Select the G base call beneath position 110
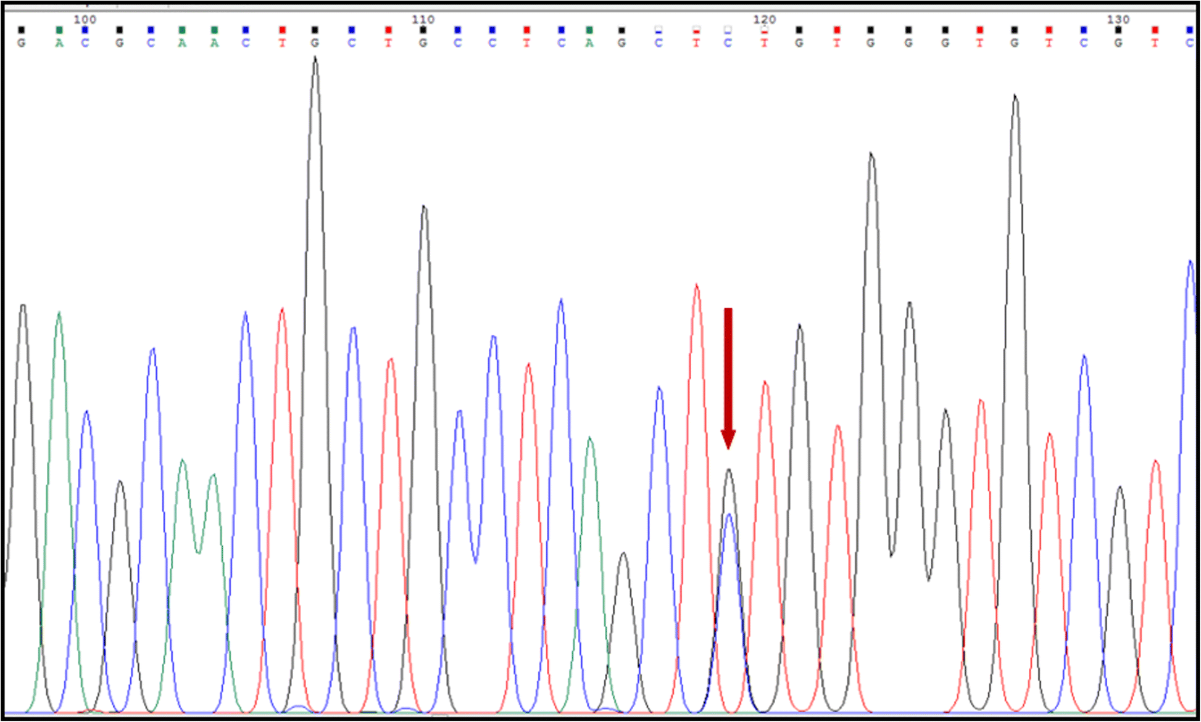This screenshot has width=1201, height=722. click(x=423, y=43)
